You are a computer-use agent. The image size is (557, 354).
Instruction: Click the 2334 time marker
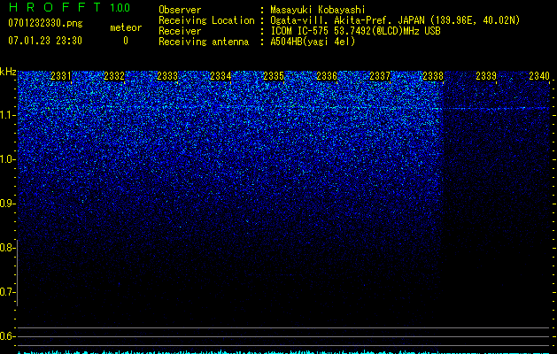[x=220, y=75]
